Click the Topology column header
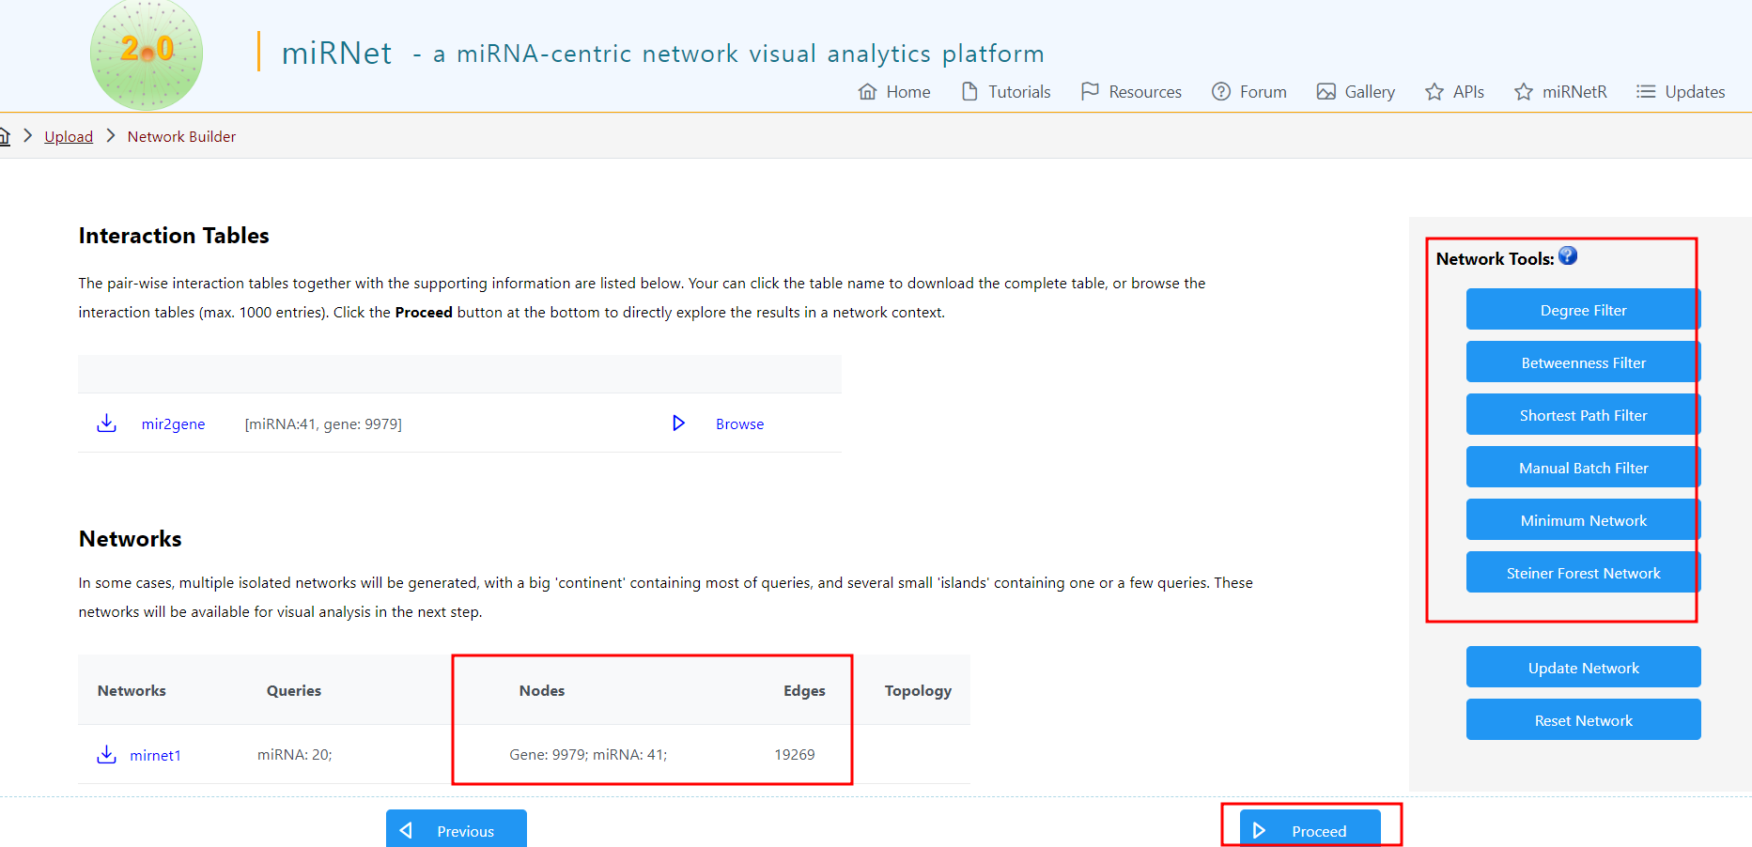The image size is (1752, 847). point(918,690)
